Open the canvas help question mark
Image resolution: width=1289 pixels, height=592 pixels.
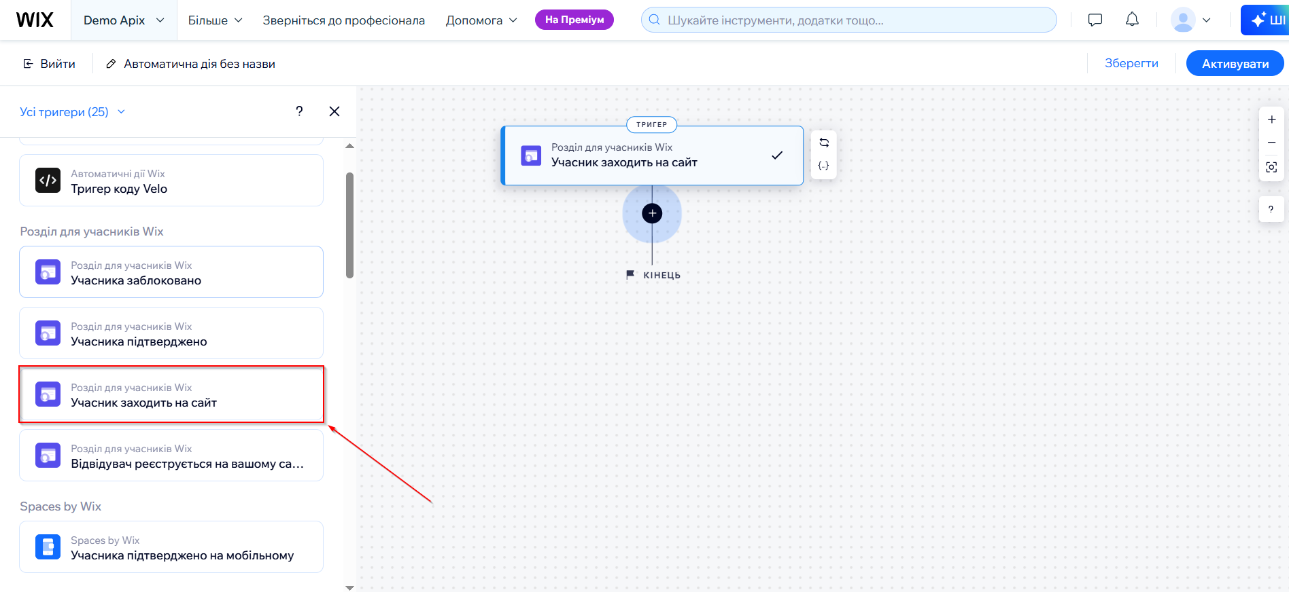(x=1271, y=209)
